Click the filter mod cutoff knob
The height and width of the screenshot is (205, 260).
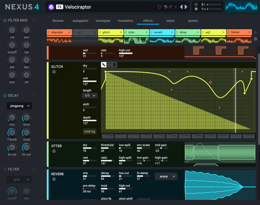(x=12, y=45)
